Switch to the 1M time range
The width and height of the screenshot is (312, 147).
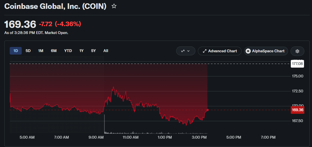click(41, 51)
